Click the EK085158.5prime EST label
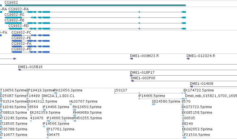The width and height of the screenshot is (237, 139). pos(197,113)
